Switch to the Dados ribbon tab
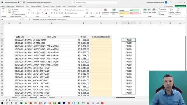This screenshot has height=105, width=187. pyautogui.click(x=52, y=6)
